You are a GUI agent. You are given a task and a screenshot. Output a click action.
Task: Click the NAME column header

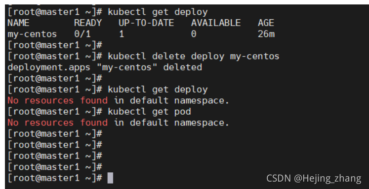[18, 23]
